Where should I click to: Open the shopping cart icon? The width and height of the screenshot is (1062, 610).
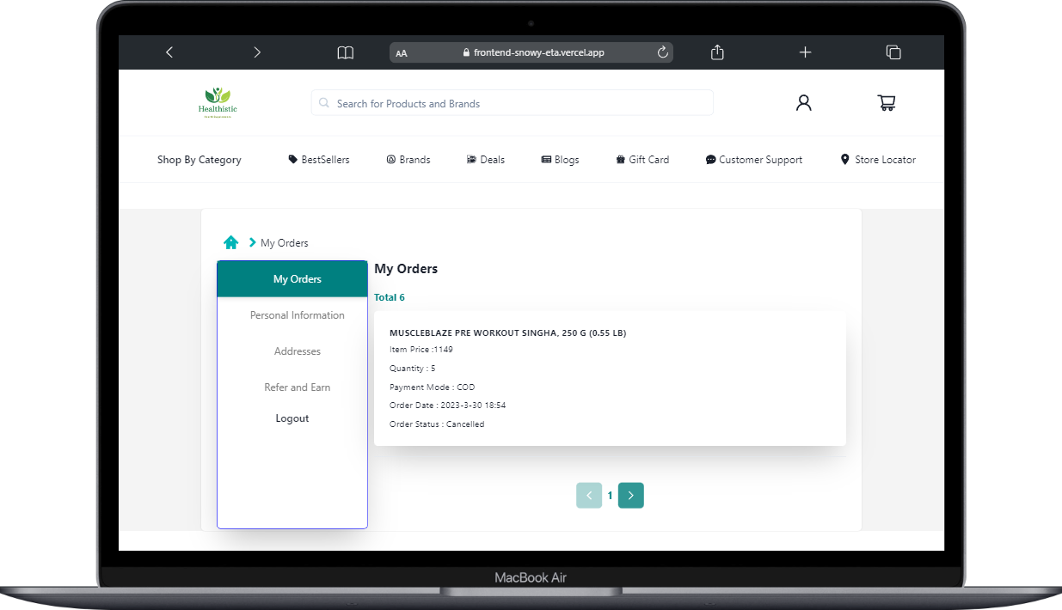[887, 103]
